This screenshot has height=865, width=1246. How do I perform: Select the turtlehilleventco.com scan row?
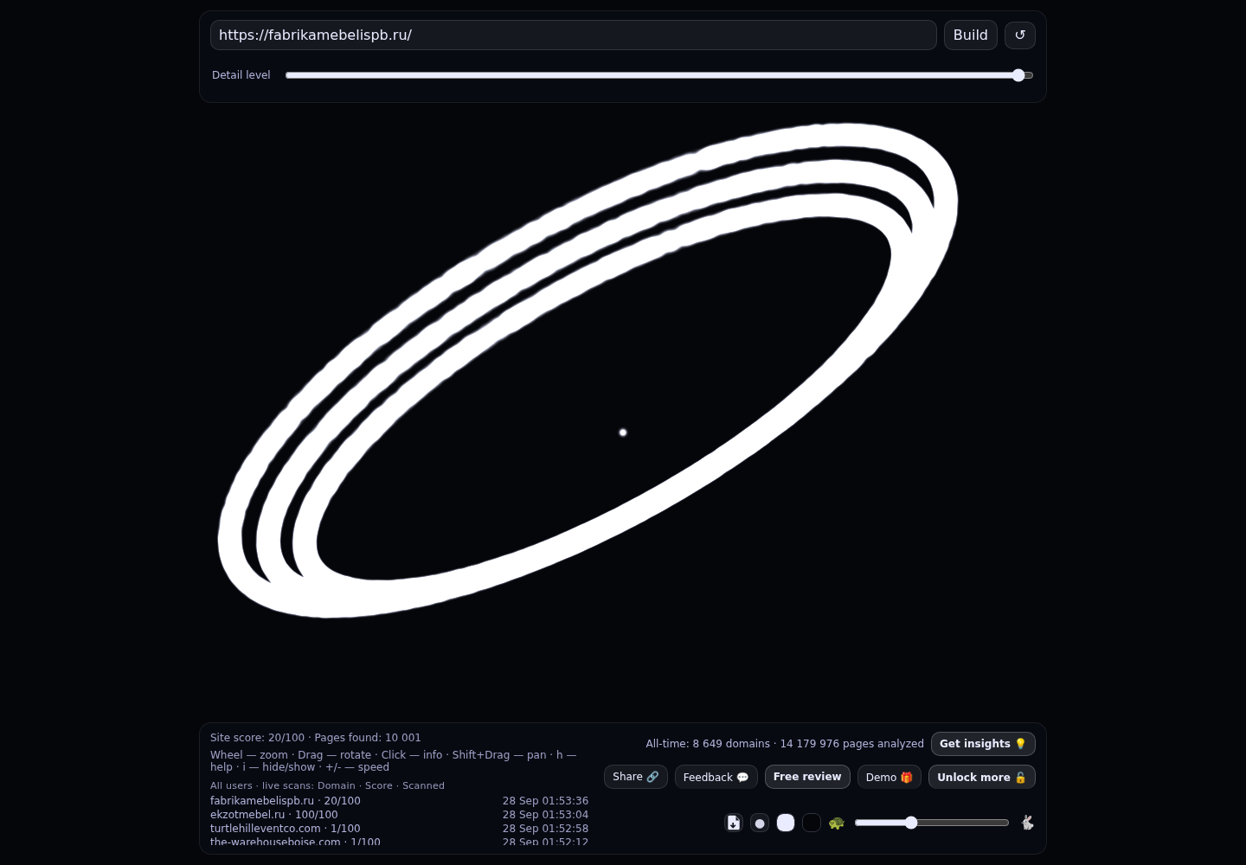[x=399, y=829]
